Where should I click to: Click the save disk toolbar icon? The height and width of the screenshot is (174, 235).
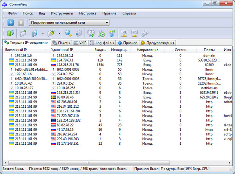pos(35,33)
